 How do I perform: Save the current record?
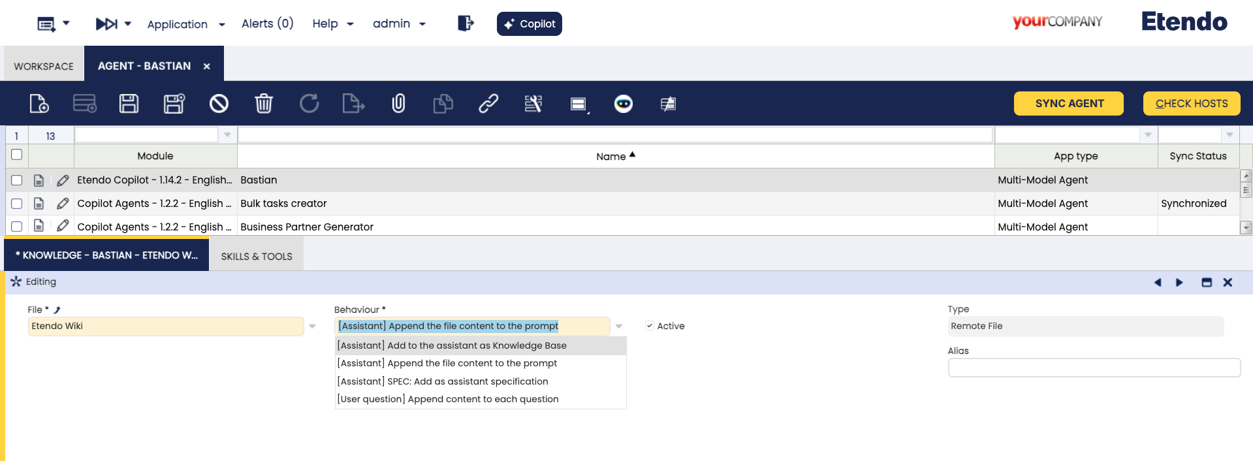click(129, 103)
